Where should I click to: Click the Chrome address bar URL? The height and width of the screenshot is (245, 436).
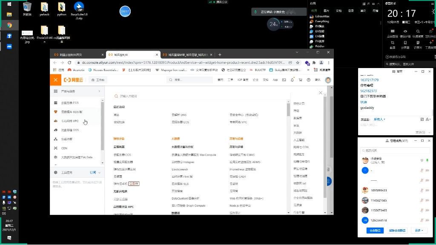[183, 63]
